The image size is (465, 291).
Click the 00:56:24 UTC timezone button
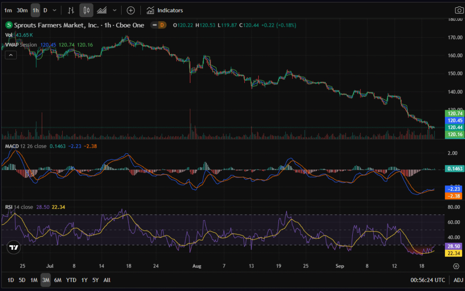tap(428, 280)
